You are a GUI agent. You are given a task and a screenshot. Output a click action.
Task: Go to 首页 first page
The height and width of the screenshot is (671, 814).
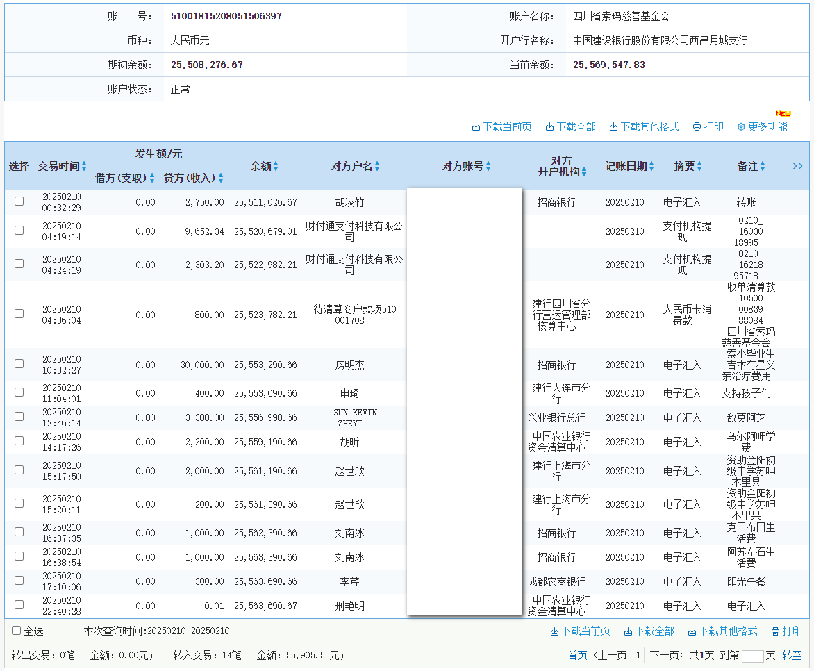577,656
